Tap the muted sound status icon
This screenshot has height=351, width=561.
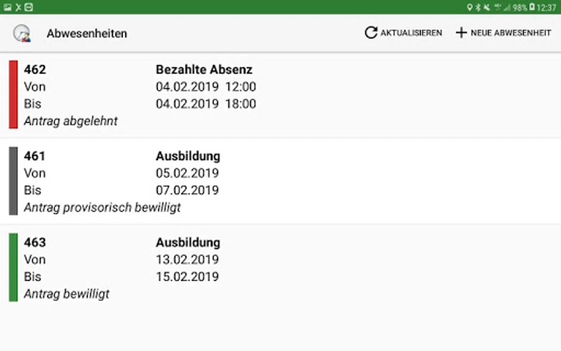(487, 7)
